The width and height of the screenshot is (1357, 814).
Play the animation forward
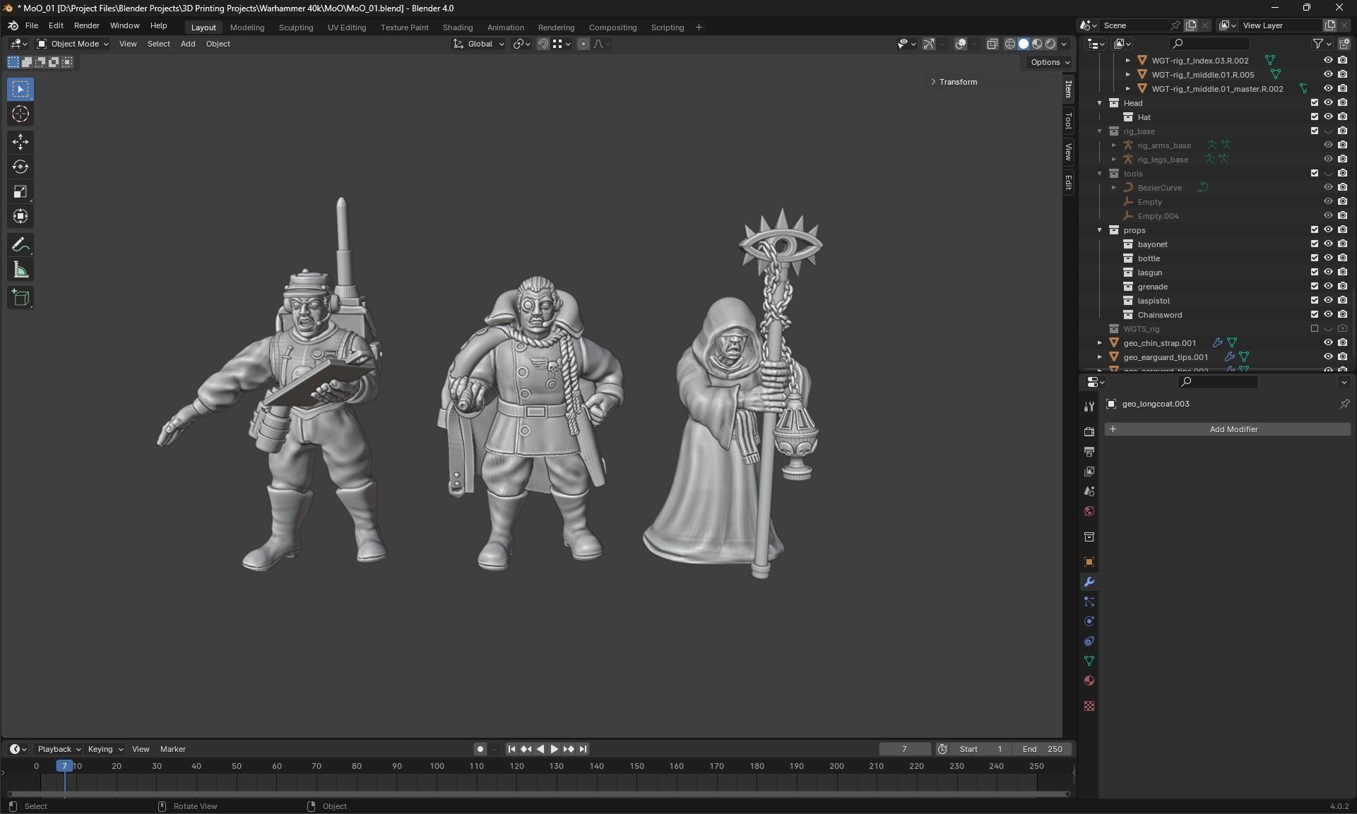point(555,749)
